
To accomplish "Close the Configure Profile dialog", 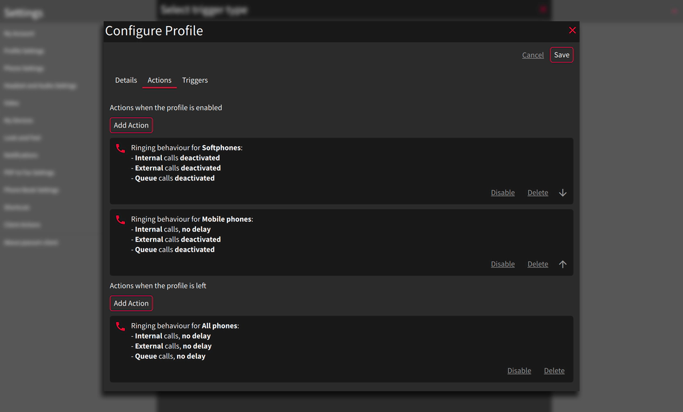I will (572, 30).
